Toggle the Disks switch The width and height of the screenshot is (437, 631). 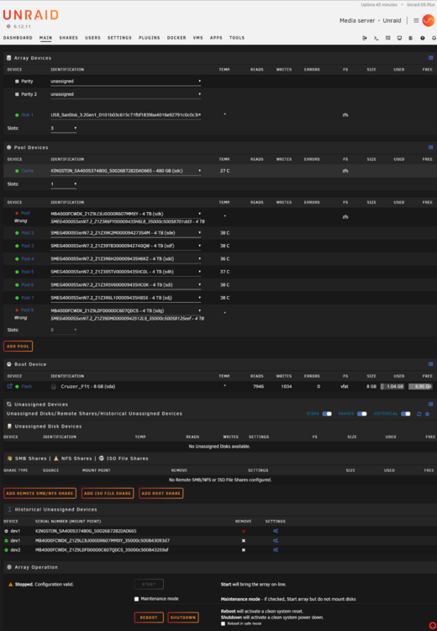tap(327, 414)
